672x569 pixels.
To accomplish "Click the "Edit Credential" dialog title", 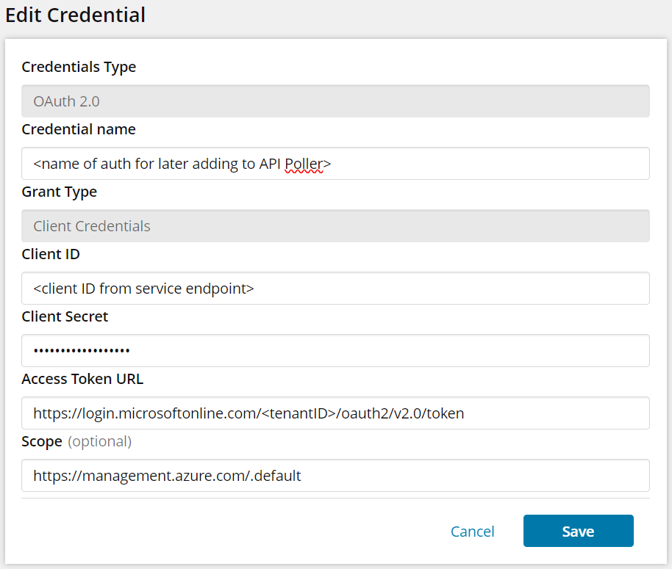I will [75, 15].
